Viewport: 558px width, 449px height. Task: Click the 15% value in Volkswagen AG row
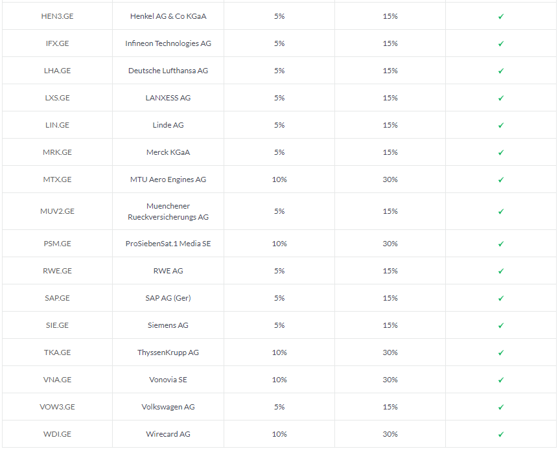point(390,407)
